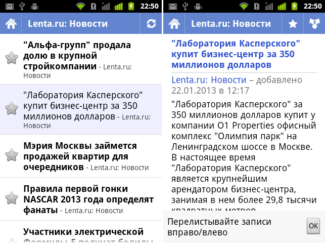Open the Lenta.ru source link under the article title
Viewport: 325px width, 243px height.
pyautogui.click(x=209, y=80)
